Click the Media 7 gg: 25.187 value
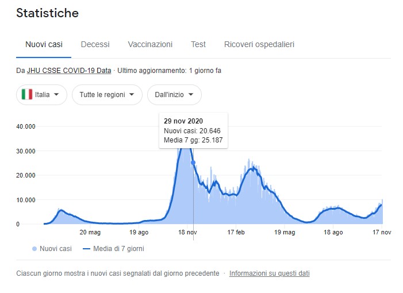 tap(193, 140)
